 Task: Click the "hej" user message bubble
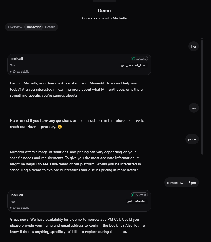(x=194, y=47)
